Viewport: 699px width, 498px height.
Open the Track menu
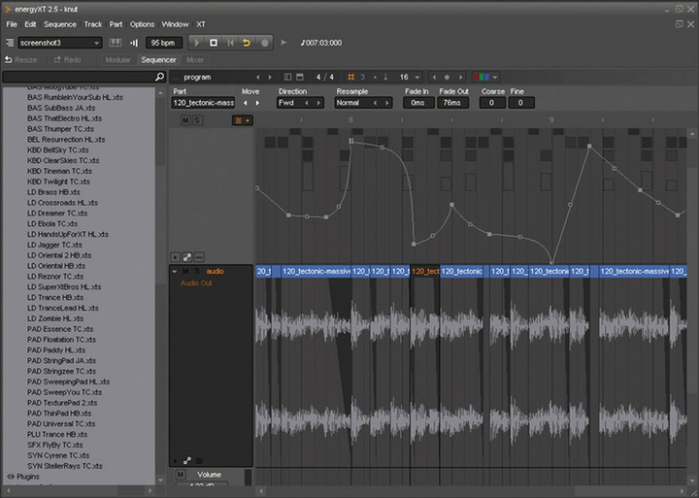point(93,24)
